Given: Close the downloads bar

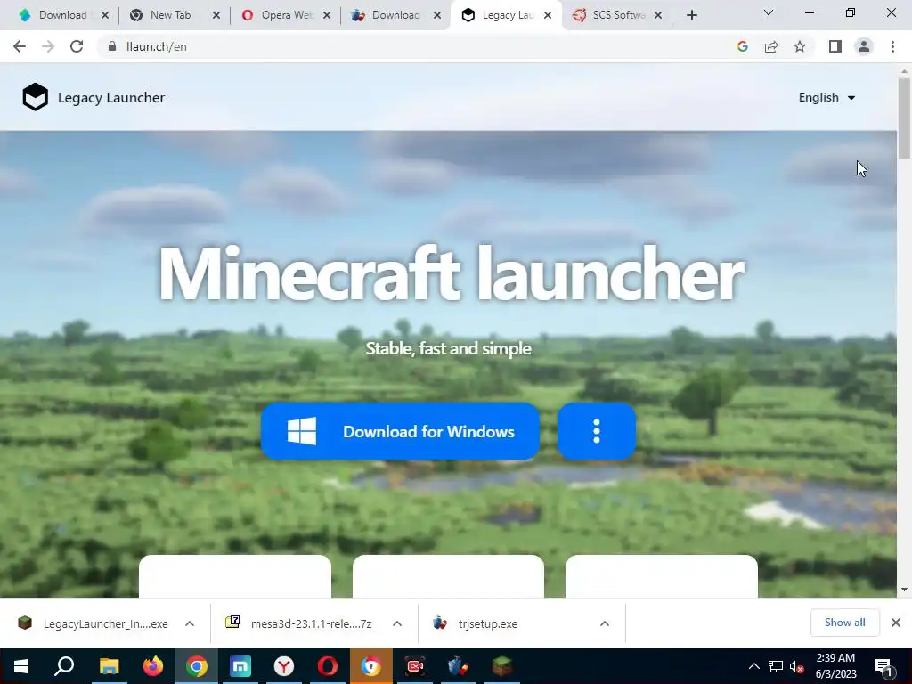Looking at the screenshot, I should 896,623.
